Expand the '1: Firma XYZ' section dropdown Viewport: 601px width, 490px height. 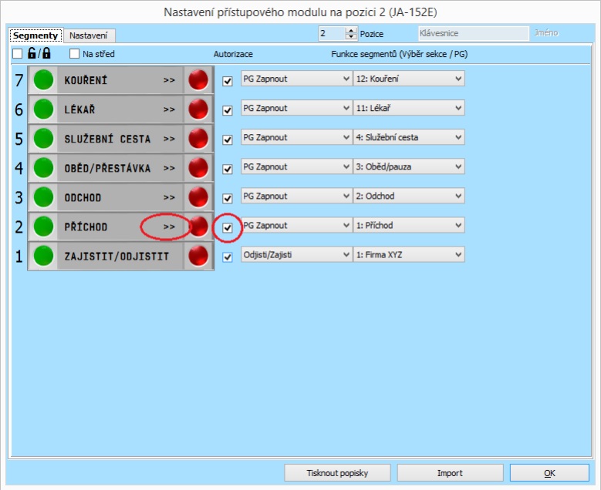(408, 254)
